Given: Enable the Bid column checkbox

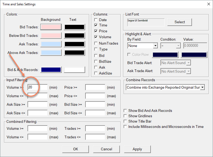Looking at the screenshot, I should point(96,56).
